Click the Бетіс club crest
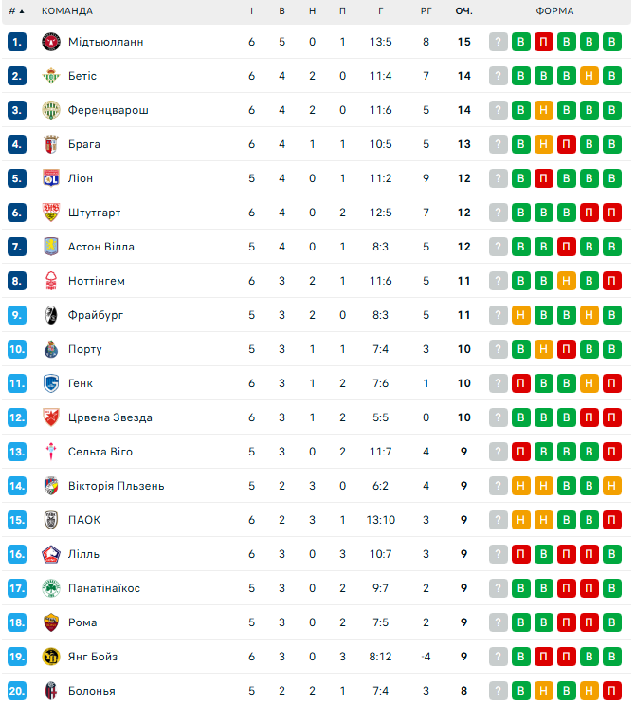 pos(51,76)
